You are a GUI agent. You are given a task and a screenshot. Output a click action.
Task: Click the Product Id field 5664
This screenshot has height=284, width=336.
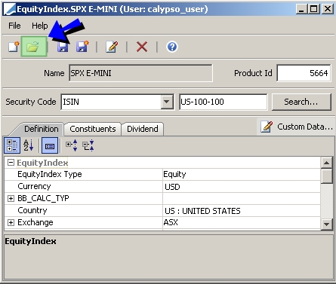click(x=304, y=73)
